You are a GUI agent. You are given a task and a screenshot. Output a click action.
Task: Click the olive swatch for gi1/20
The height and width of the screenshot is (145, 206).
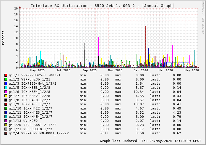tap(6, 125)
